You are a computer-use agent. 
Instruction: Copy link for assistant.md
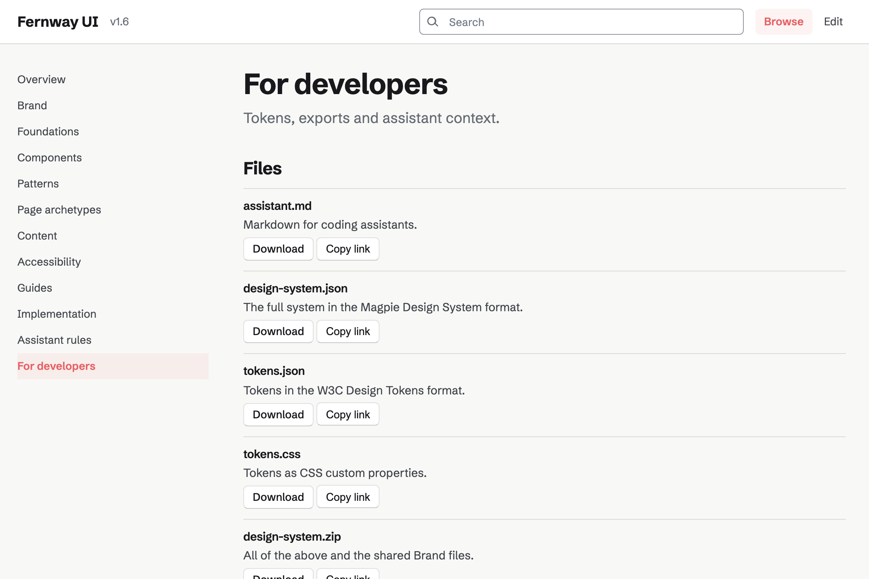348,249
